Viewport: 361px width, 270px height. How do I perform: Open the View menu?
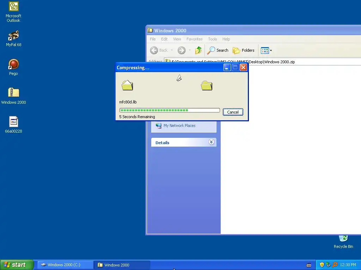click(177, 39)
